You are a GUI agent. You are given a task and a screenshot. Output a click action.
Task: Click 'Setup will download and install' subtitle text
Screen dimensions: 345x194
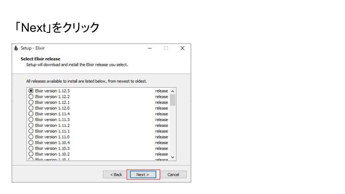coord(77,65)
